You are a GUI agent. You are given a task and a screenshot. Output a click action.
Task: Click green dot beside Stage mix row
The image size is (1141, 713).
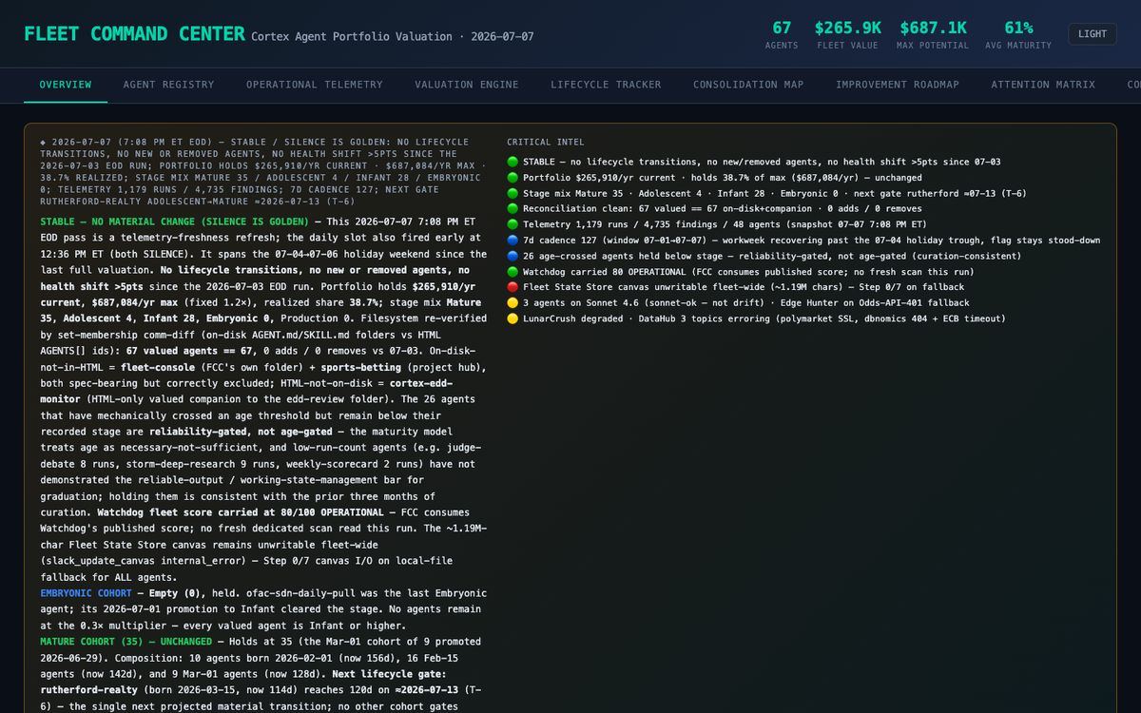512,194
